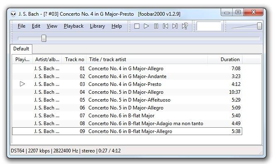Sort by the Playing column header
The image size is (275, 164).
[x=22, y=59]
